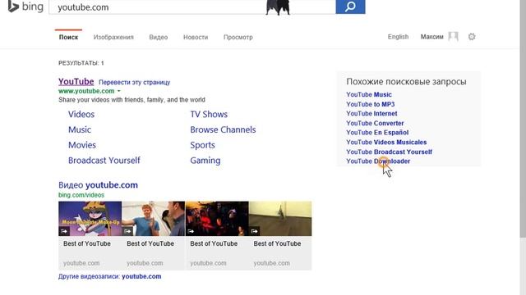Viewport: 526px width, 295px height.
Task: Open the blue-shirt man video thumbnail
Action: click(154, 219)
